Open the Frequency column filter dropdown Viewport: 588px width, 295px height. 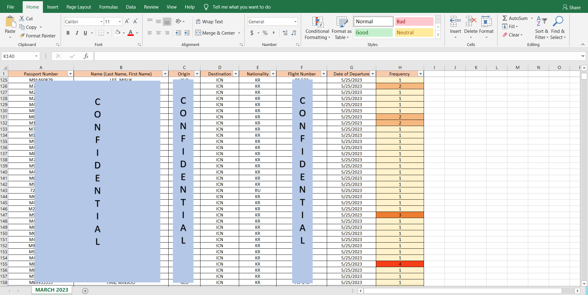click(x=421, y=74)
